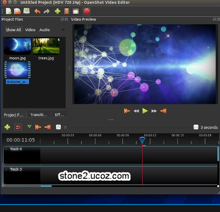220x212 pixels.
Task: Select the massive_w... video clip thumbnail
Action: pyautogui.click(x=18, y=69)
